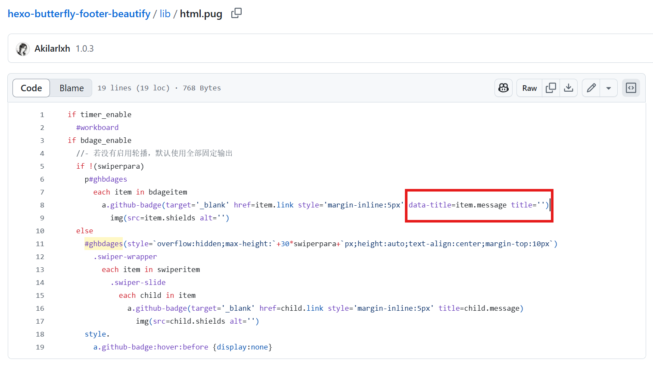Viewport: 653px width, 371px height.
Task: Open the Copilot icon button
Action: tap(504, 88)
